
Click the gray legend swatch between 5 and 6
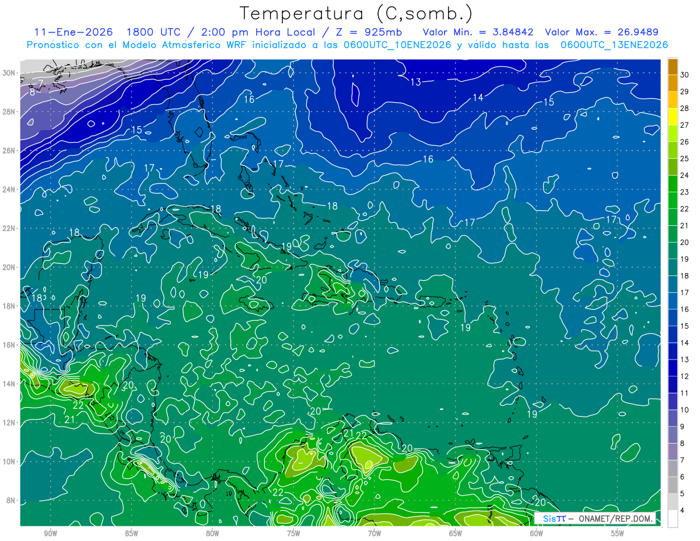673,486
